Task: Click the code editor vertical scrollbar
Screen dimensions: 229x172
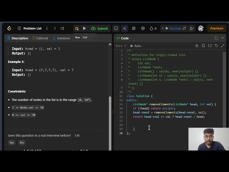Action: pyautogui.click(x=224, y=89)
